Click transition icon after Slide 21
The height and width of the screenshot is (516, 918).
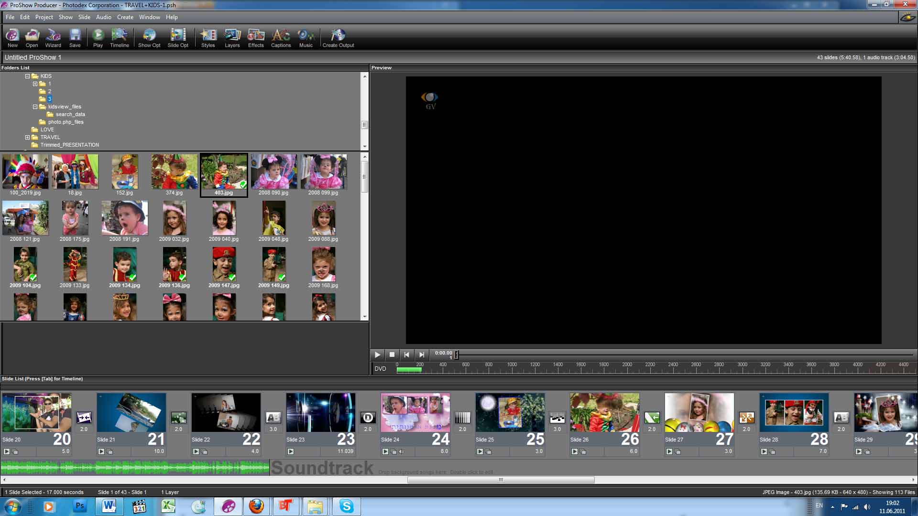click(179, 418)
